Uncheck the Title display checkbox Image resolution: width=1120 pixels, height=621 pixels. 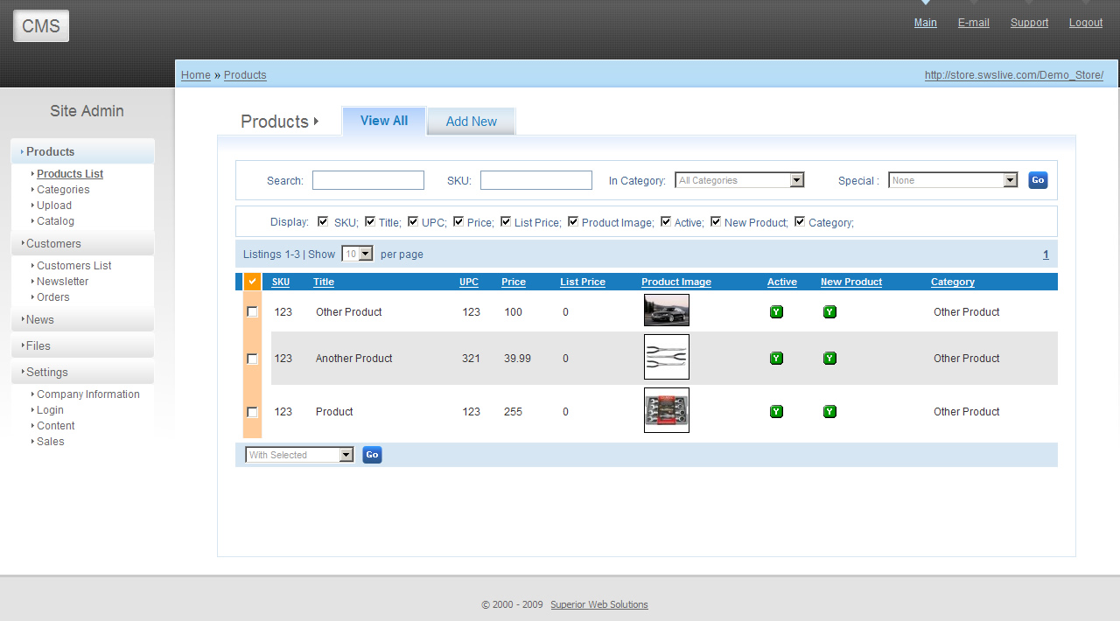click(x=370, y=222)
